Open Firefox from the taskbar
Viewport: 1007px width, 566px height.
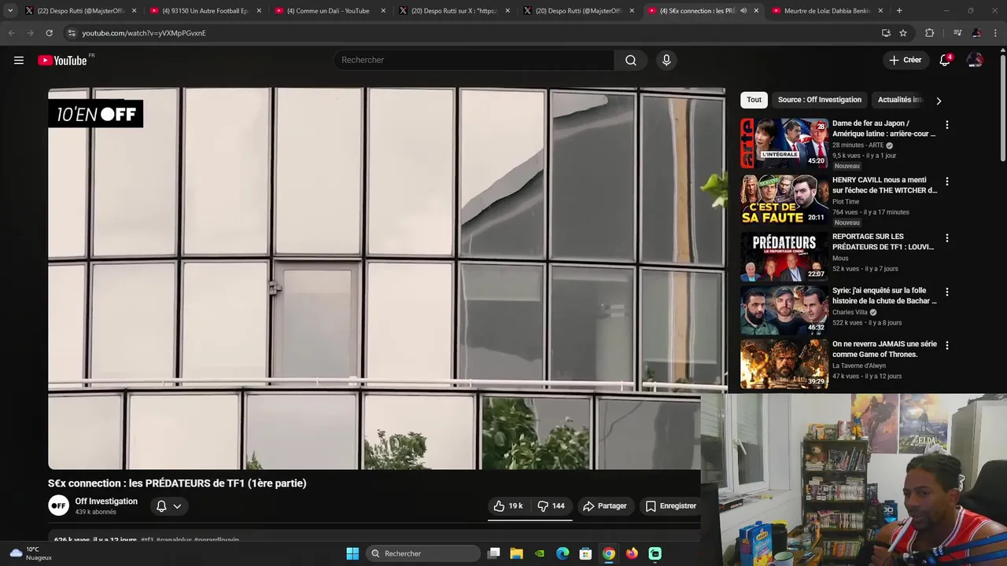pos(632,553)
